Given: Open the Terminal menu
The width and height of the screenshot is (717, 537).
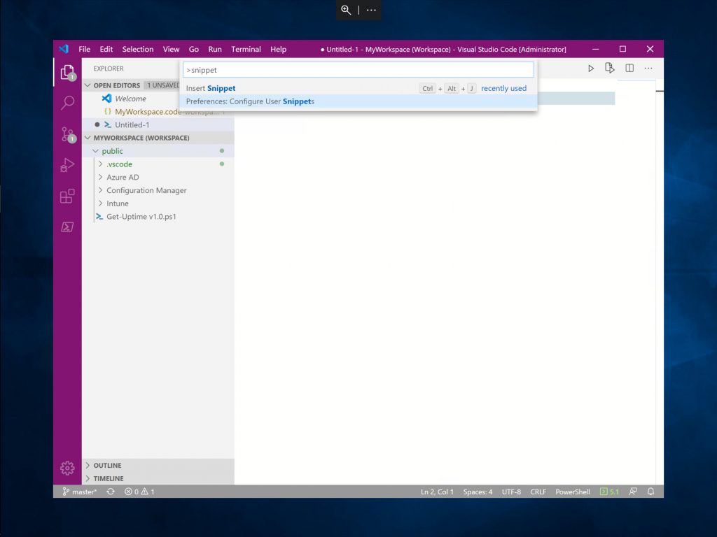Looking at the screenshot, I should pos(246,50).
